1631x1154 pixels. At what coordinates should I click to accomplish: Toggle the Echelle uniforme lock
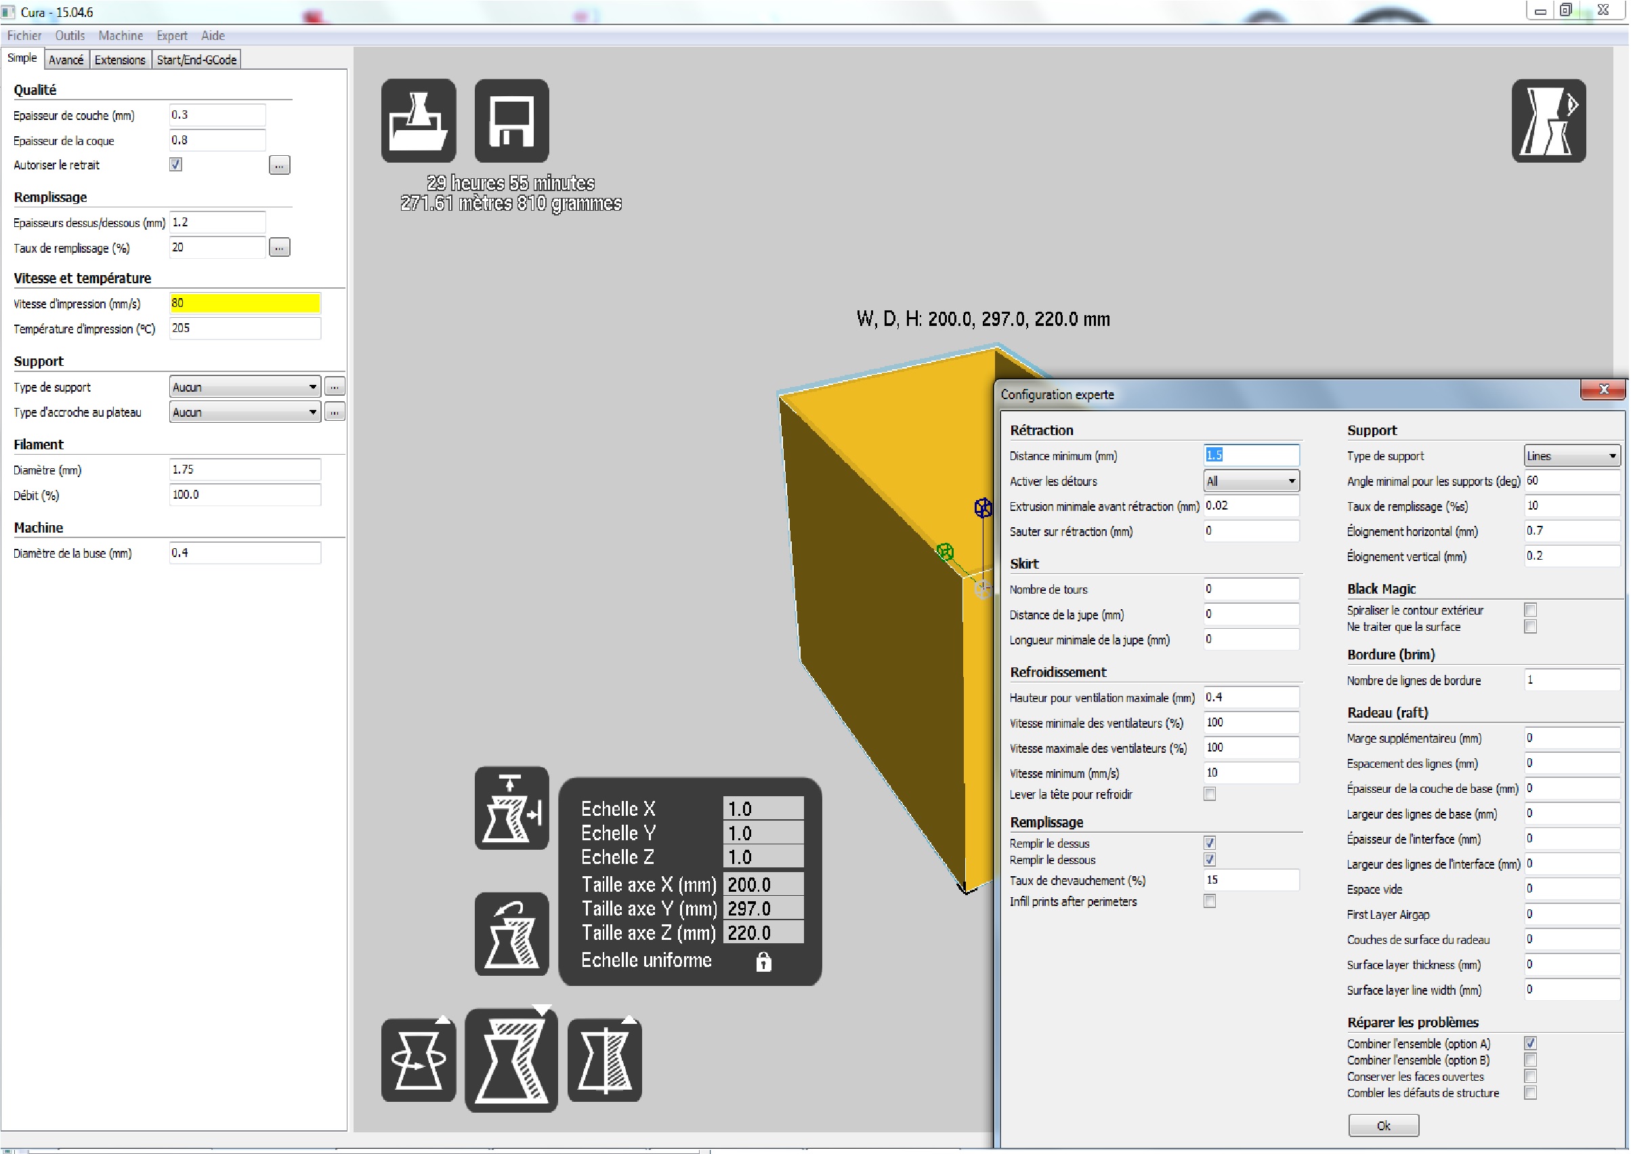(763, 962)
